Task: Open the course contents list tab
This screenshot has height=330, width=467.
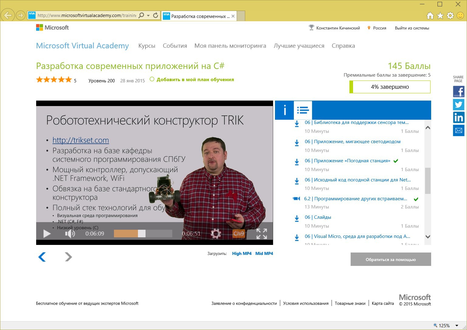Action: click(303, 110)
